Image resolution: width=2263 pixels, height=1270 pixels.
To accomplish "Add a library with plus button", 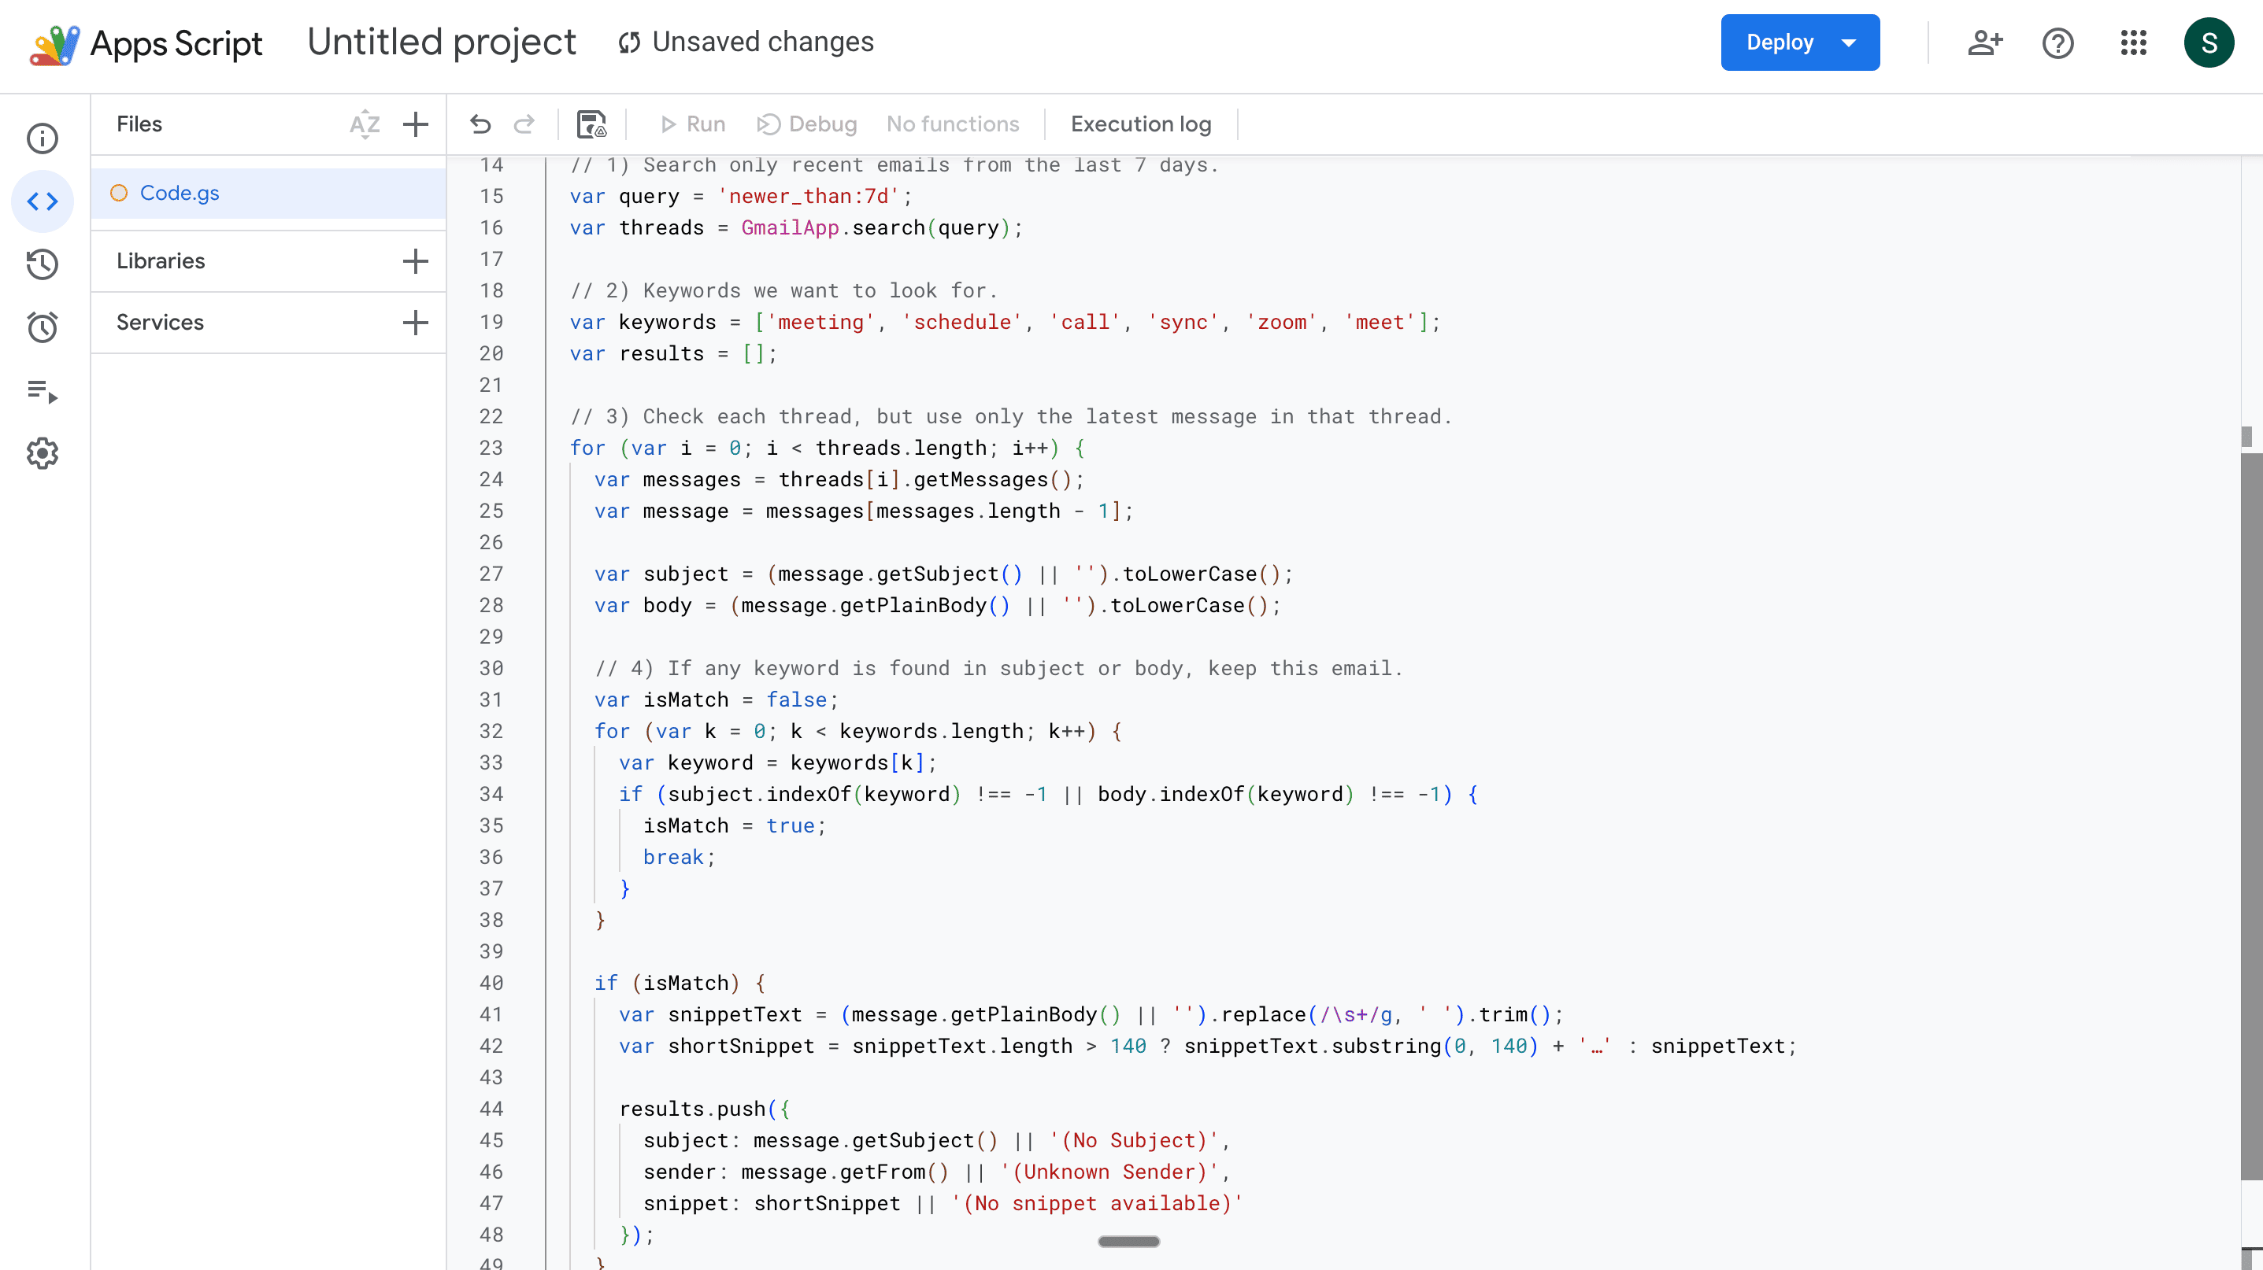I will [416, 261].
